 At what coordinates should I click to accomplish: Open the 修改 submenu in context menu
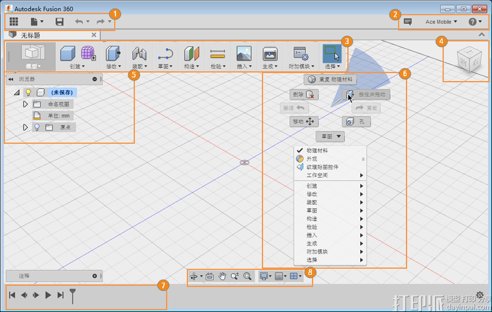pos(330,194)
